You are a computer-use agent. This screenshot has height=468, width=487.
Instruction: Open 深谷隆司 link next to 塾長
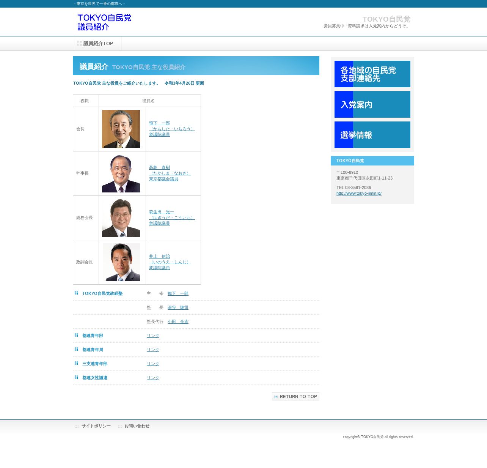click(178, 307)
